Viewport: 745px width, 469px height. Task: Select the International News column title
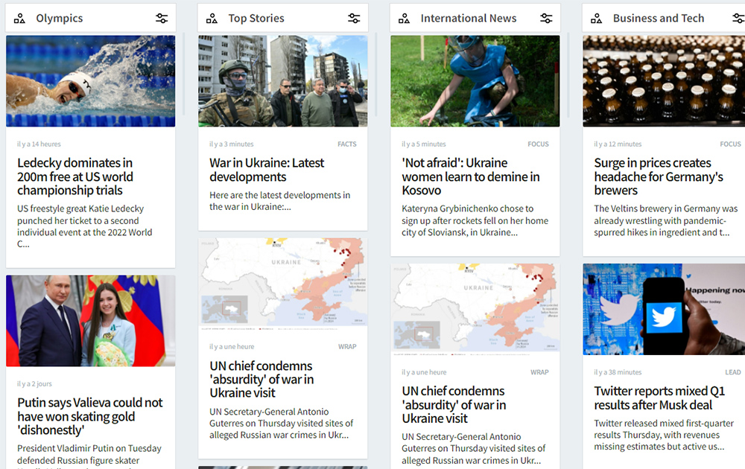468,19
